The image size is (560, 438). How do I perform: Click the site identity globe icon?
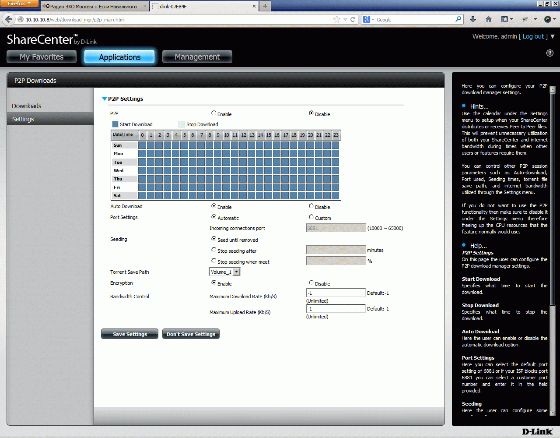point(21,19)
